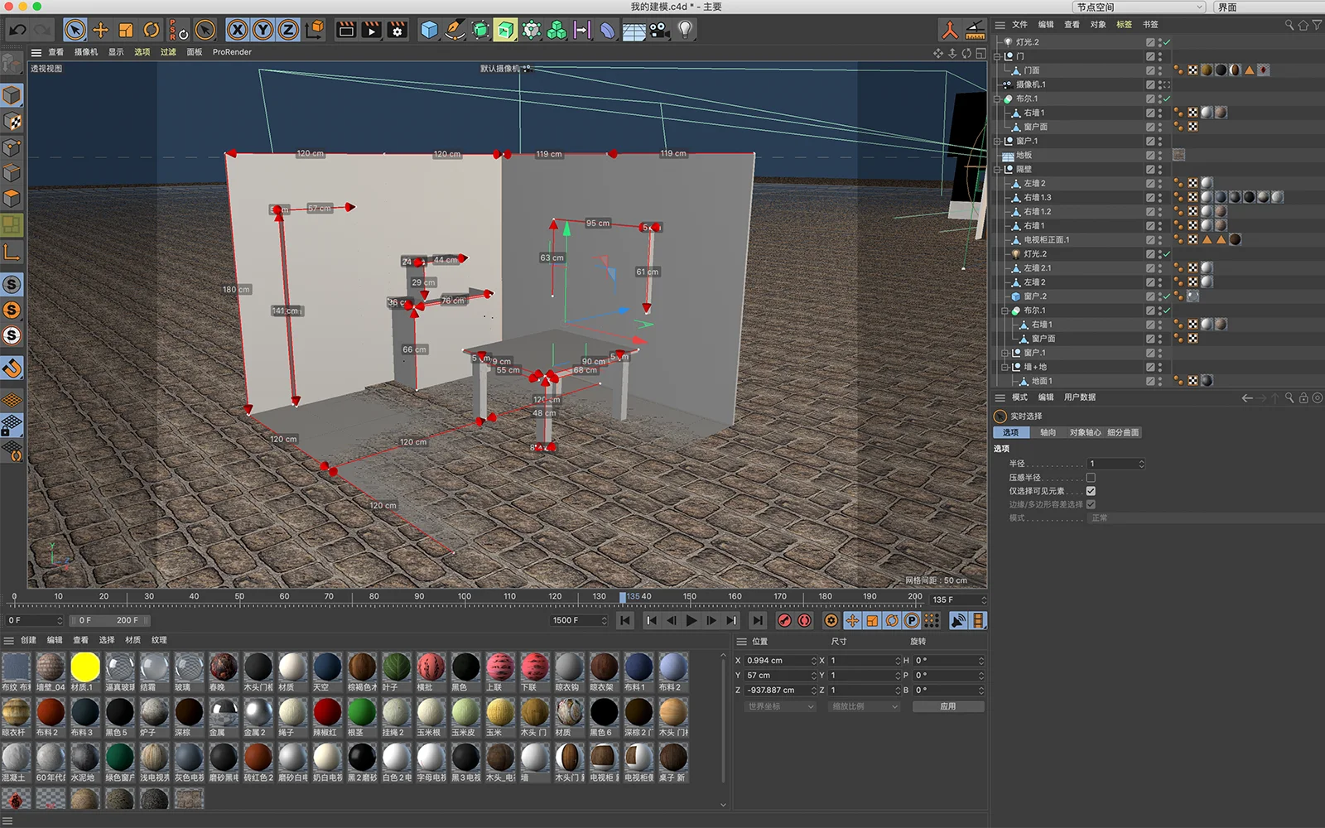Screen dimensions: 1325x828
Task: Toggle the green checkmark for 灯光.2
Action: point(1166,42)
